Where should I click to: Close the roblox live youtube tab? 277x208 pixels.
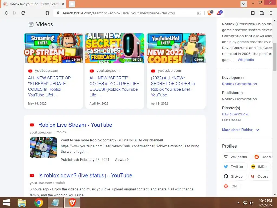(63, 4)
